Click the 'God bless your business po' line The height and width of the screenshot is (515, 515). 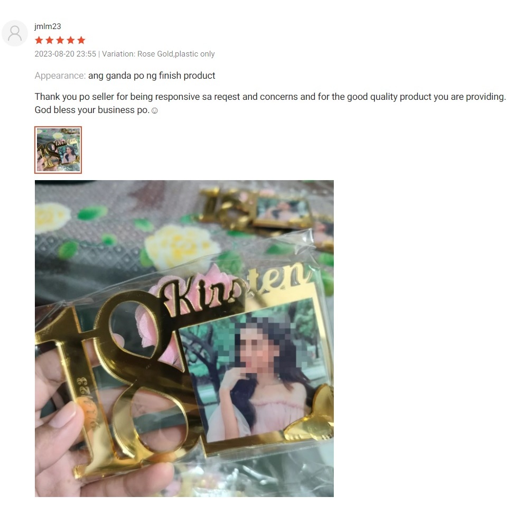(92, 110)
